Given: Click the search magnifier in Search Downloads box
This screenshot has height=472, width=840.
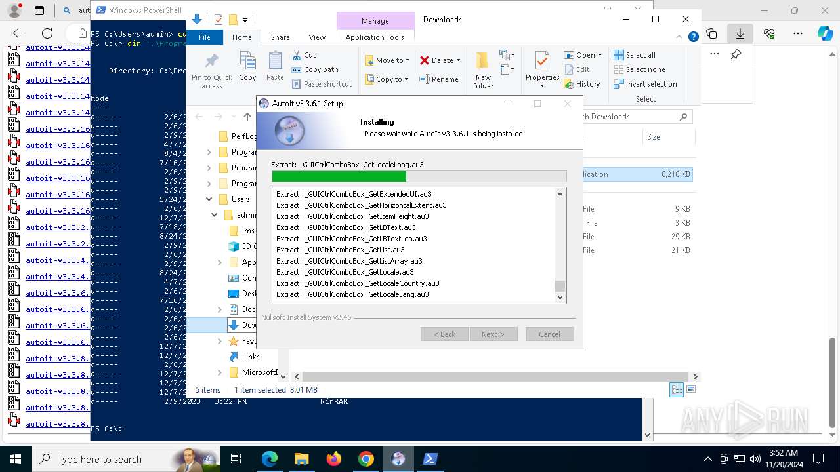Looking at the screenshot, I should pyautogui.click(x=683, y=117).
